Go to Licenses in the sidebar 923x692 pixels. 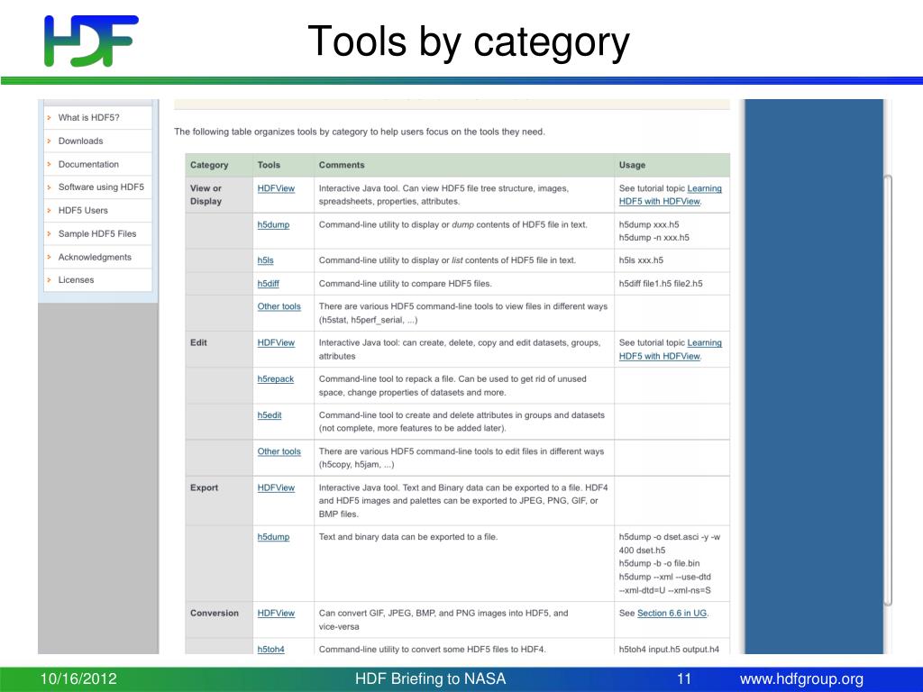point(76,280)
